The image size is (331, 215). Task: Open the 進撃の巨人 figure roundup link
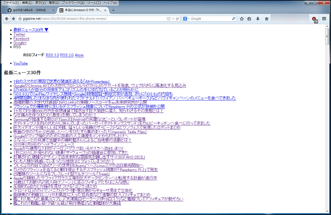[x=82, y=195]
